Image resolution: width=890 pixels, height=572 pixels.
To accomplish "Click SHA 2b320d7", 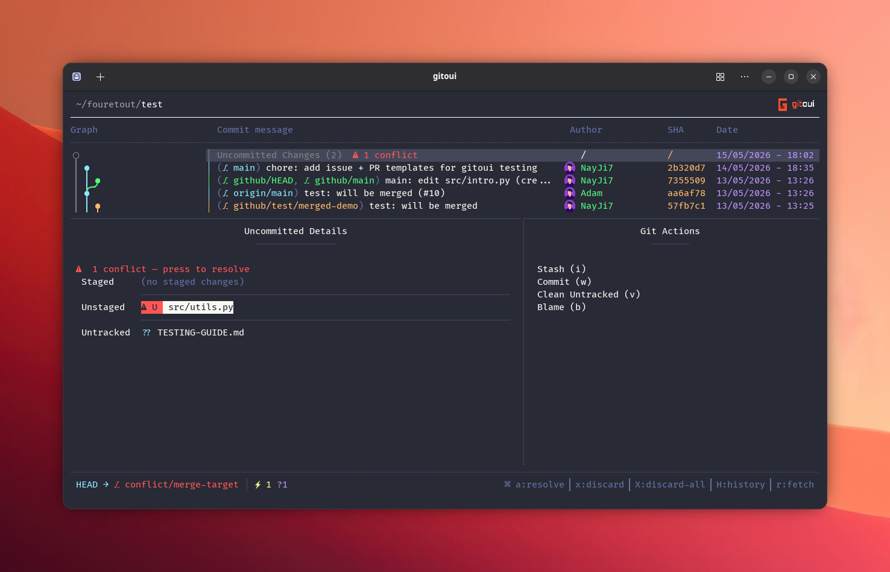I will click(x=686, y=168).
